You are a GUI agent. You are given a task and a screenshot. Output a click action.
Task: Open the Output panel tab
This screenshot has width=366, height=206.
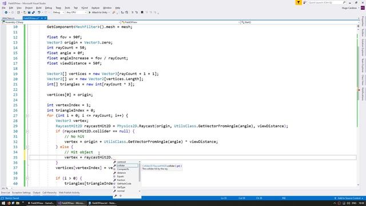[37, 193]
